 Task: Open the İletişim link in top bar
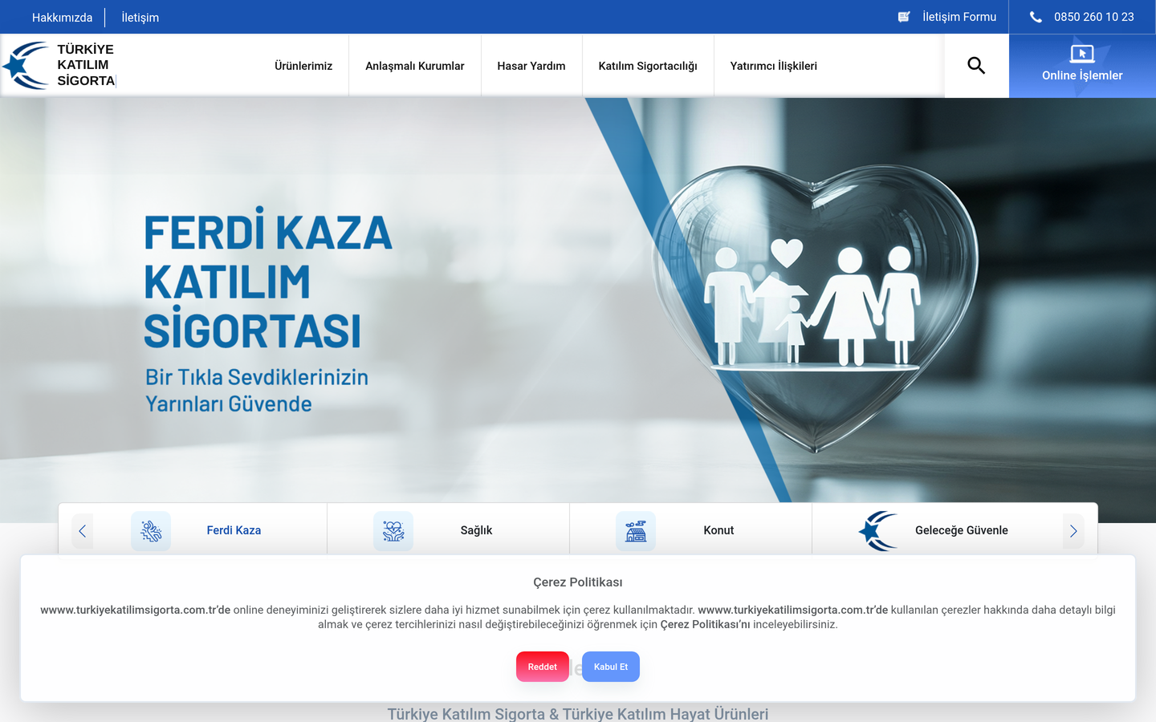coord(140,17)
